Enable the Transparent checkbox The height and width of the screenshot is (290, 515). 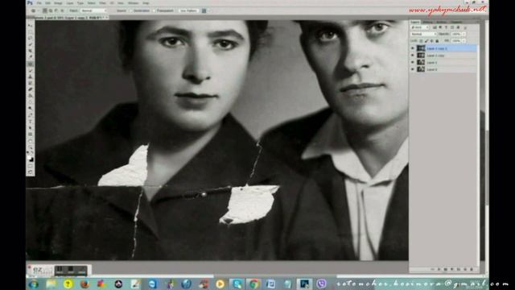coord(163,10)
